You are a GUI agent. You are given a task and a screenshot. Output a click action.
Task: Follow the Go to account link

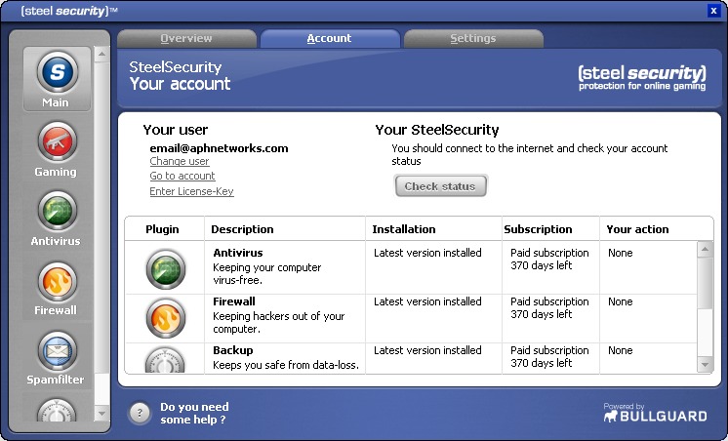182,177
